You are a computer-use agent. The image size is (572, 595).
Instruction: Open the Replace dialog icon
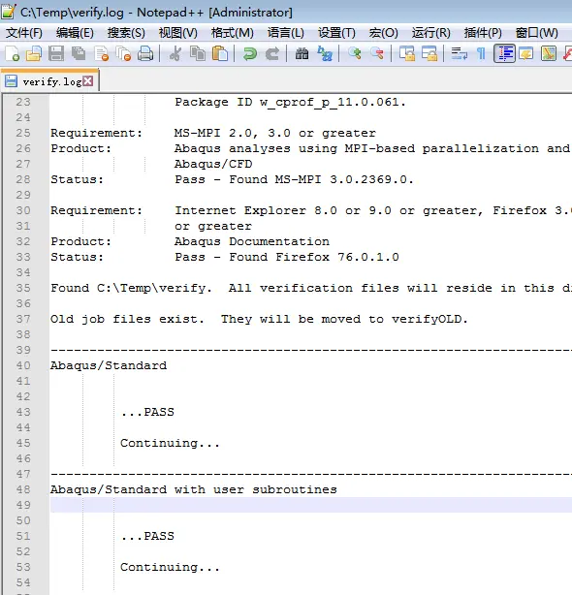coord(325,54)
